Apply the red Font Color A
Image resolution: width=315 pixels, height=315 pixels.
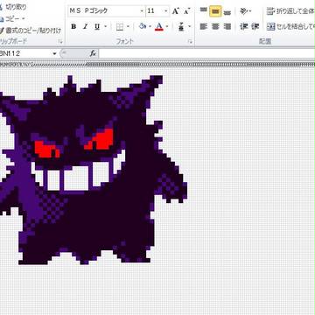pos(159,26)
